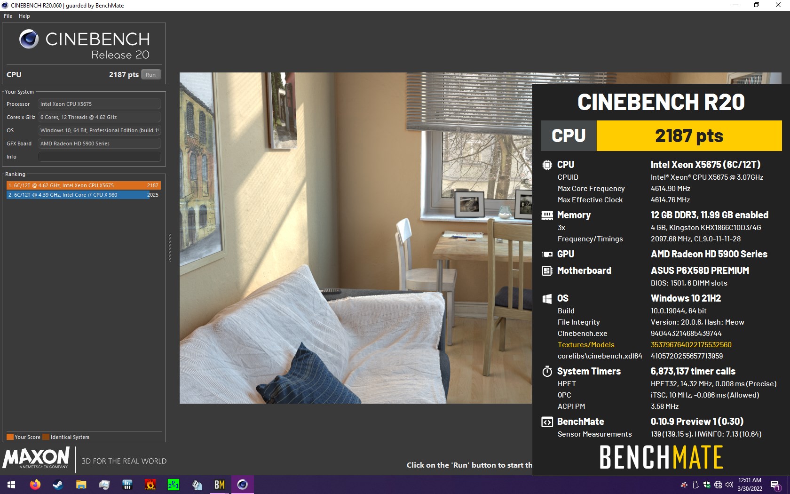The height and width of the screenshot is (494, 790).
Task: Switch to BenchMate BM taskbar icon
Action: [x=220, y=485]
